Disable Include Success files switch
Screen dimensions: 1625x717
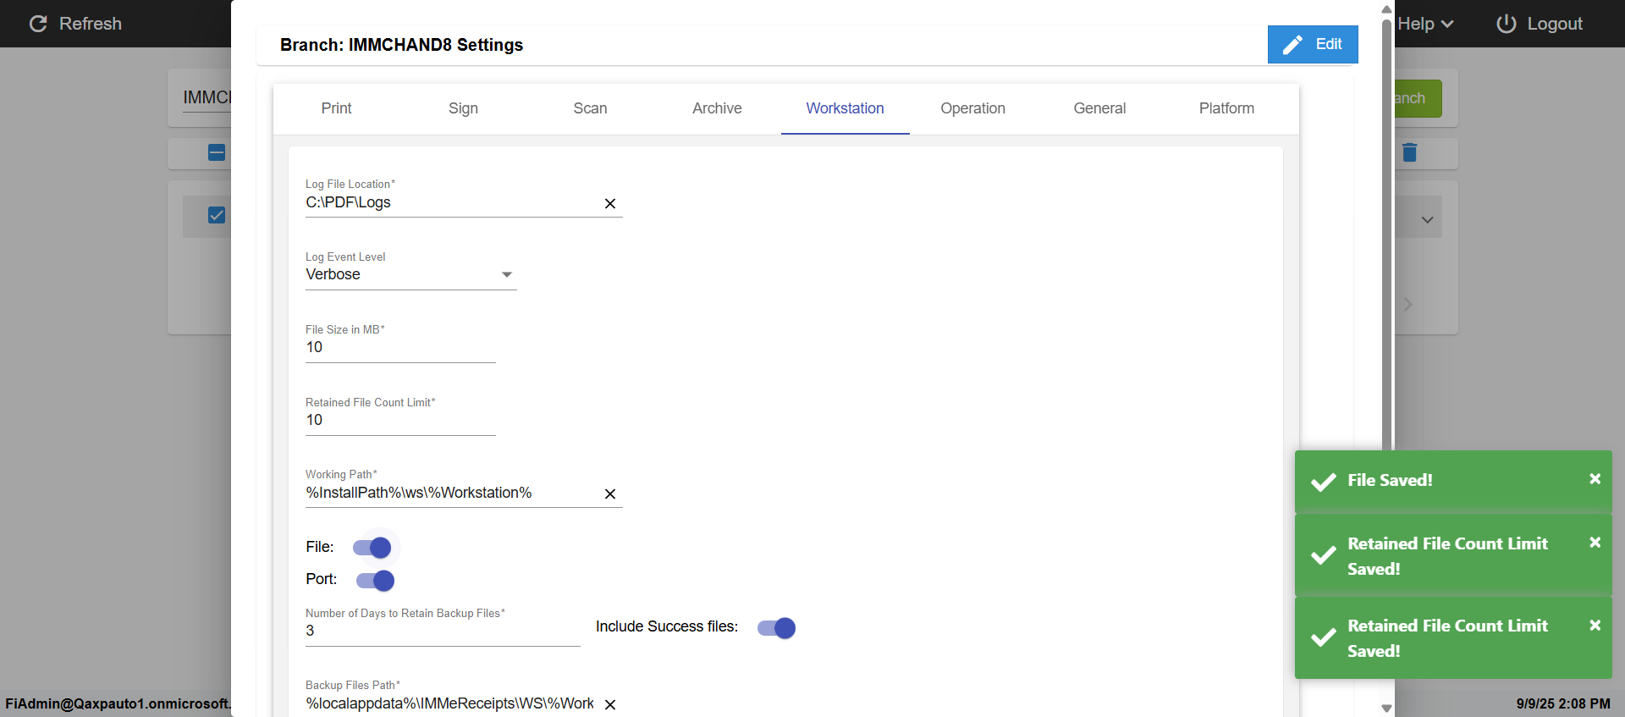click(777, 628)
